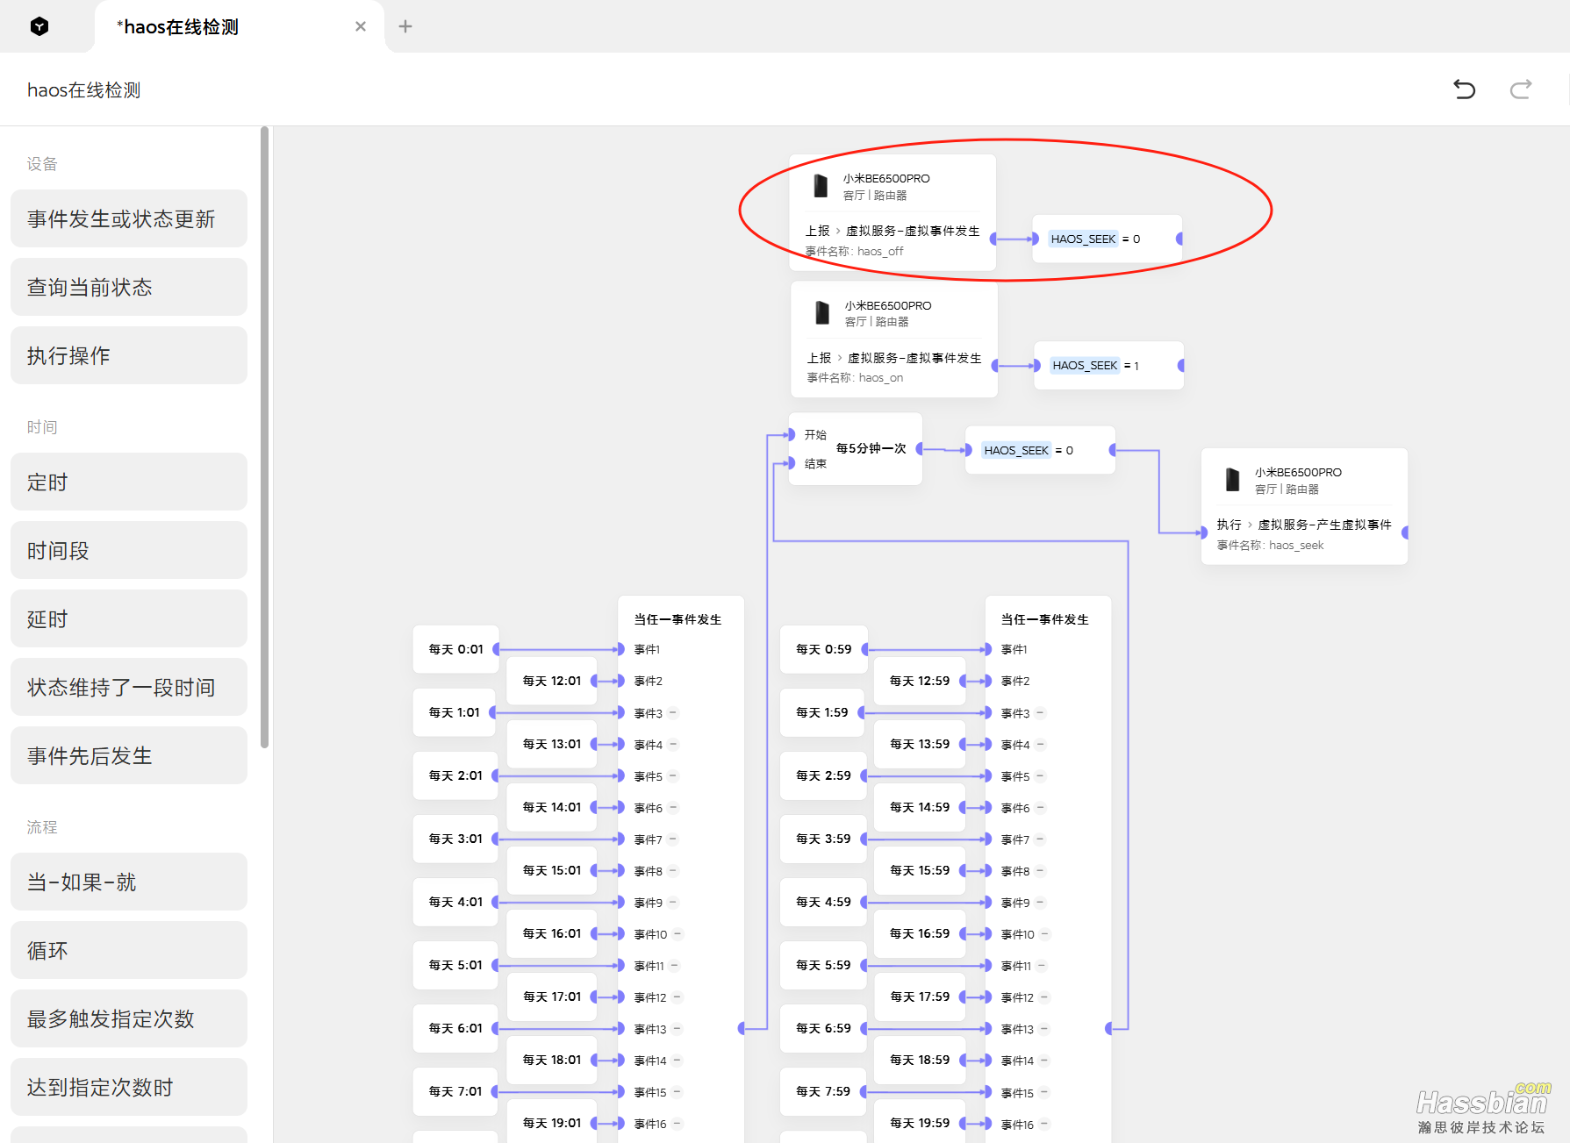Select the 每天 12:59 timer node

[920, 681]
